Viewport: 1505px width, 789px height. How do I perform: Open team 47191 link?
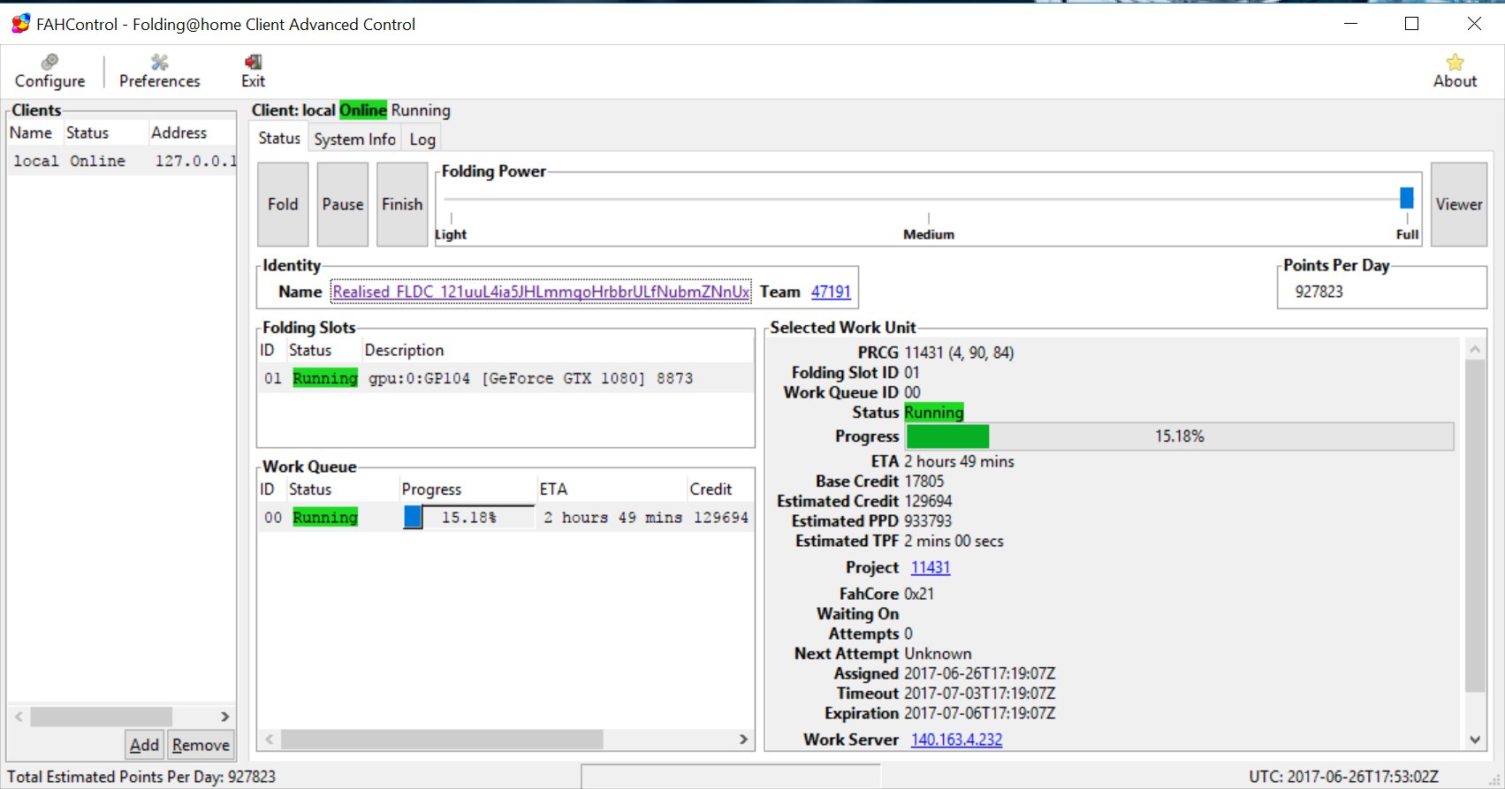831,292
